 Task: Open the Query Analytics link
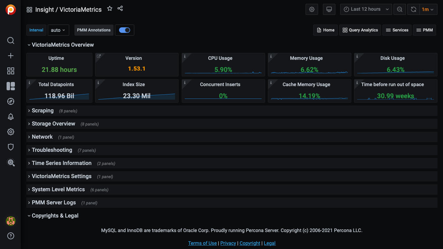(x=360, y=30)
